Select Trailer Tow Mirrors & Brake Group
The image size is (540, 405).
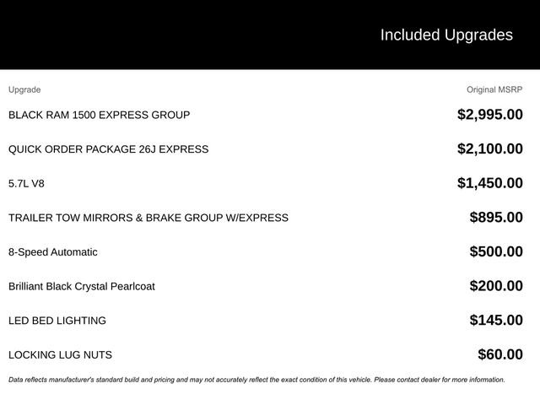pos(148,218)
